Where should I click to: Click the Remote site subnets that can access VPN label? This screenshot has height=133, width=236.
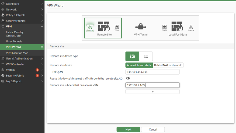point(74,85)
